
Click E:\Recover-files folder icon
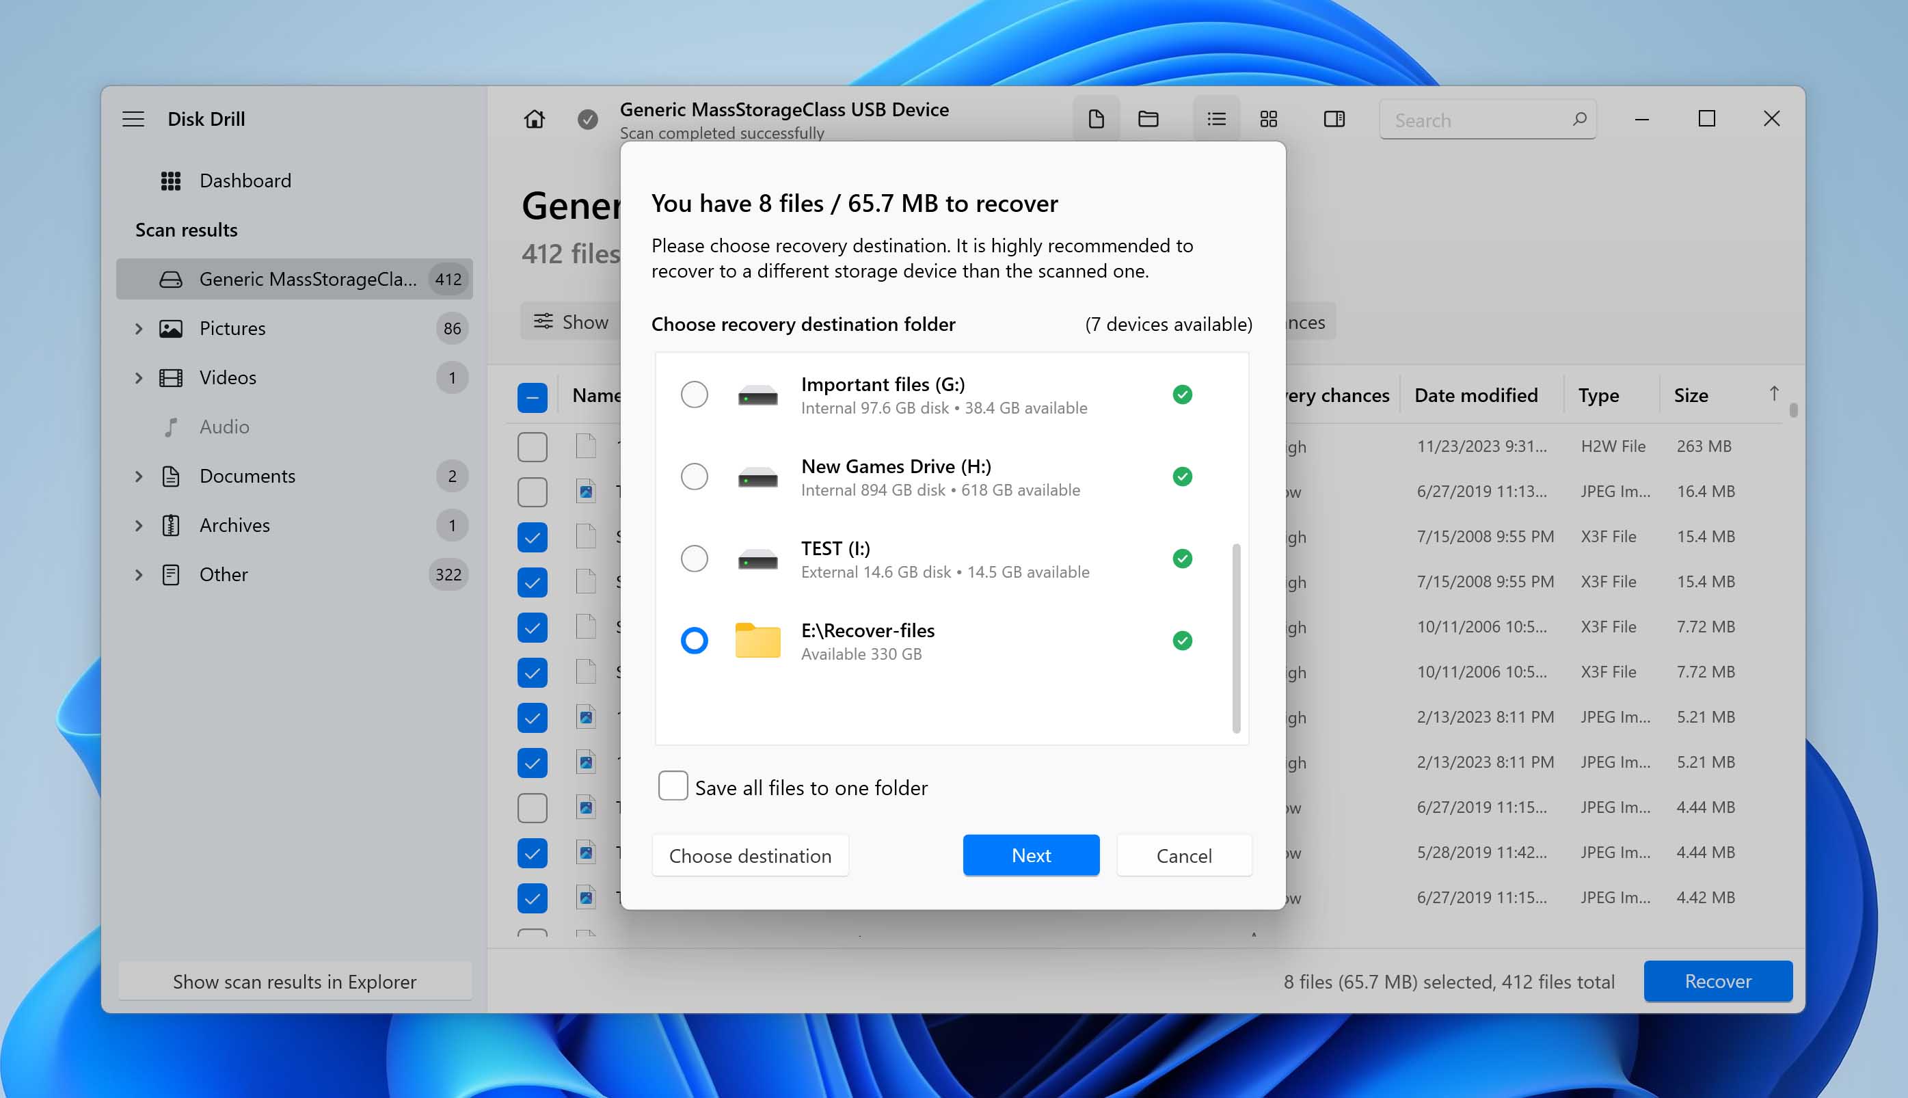click(757, 640)
